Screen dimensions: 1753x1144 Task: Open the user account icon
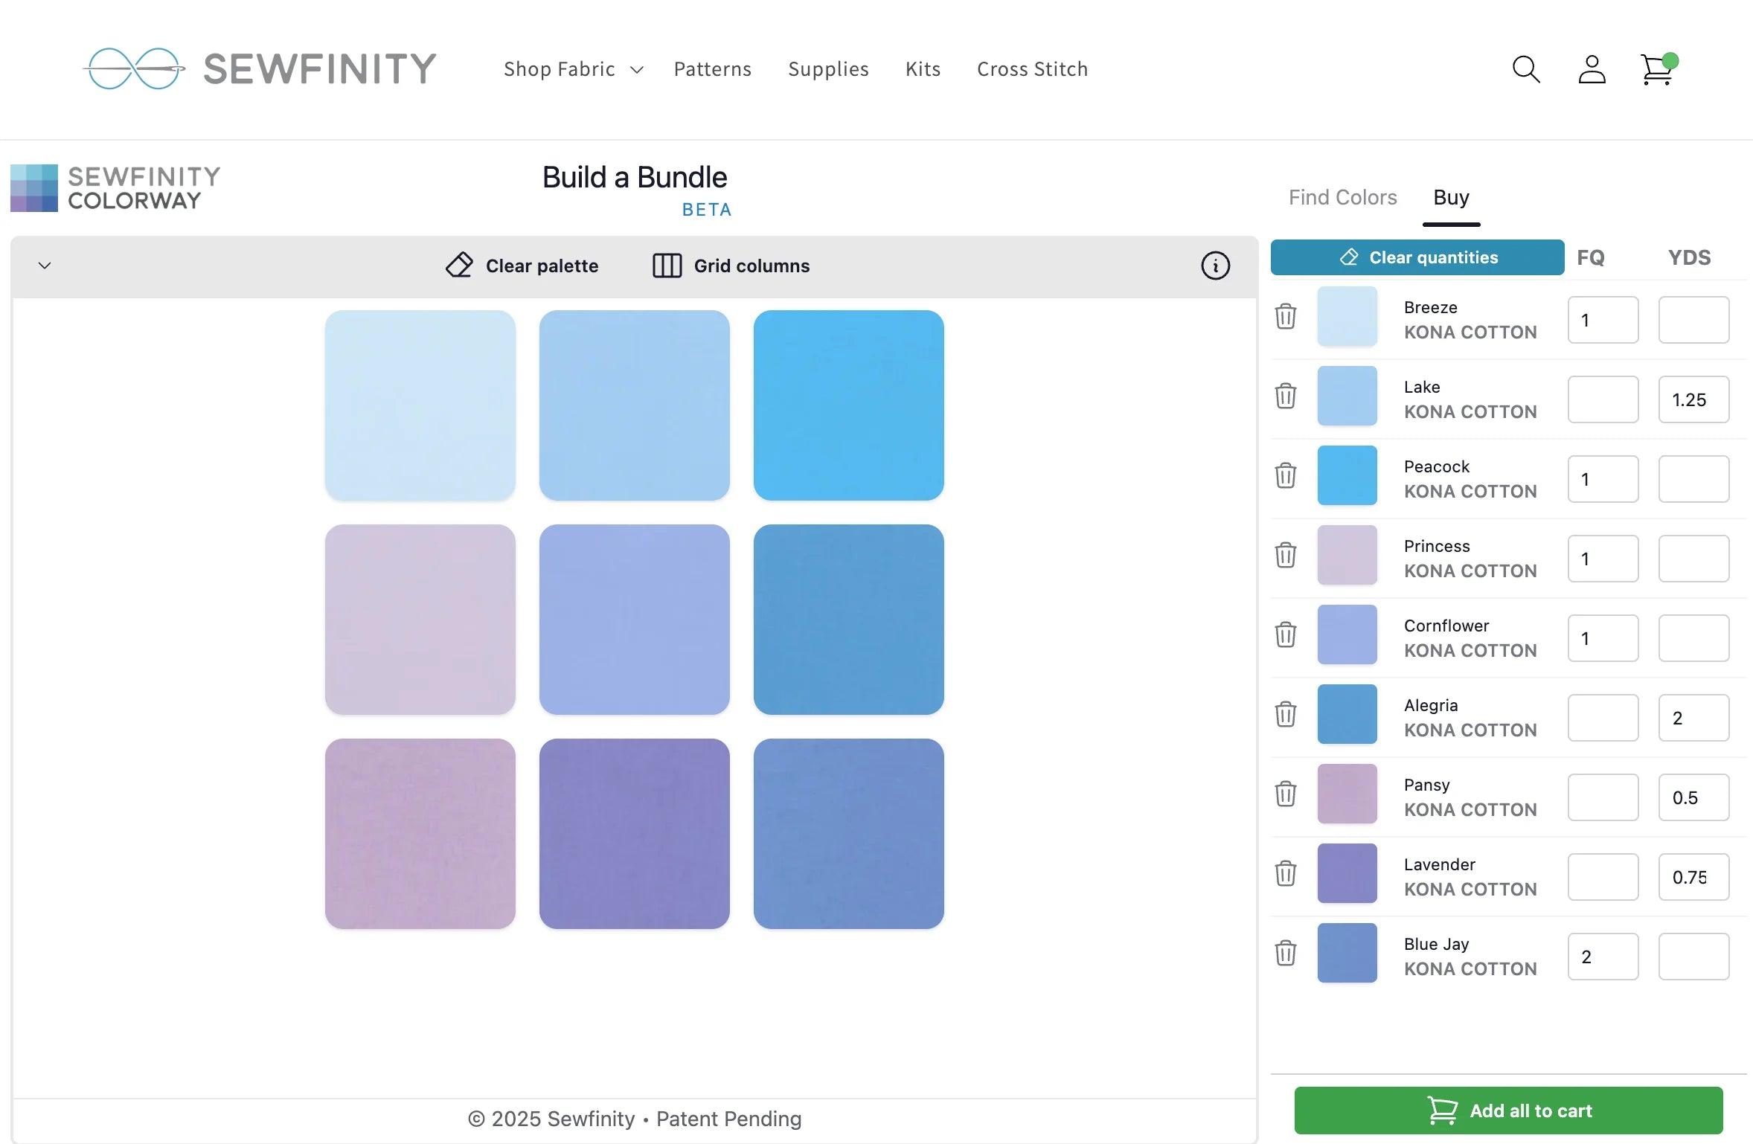pyautogui.click(x=1592, y=69)
